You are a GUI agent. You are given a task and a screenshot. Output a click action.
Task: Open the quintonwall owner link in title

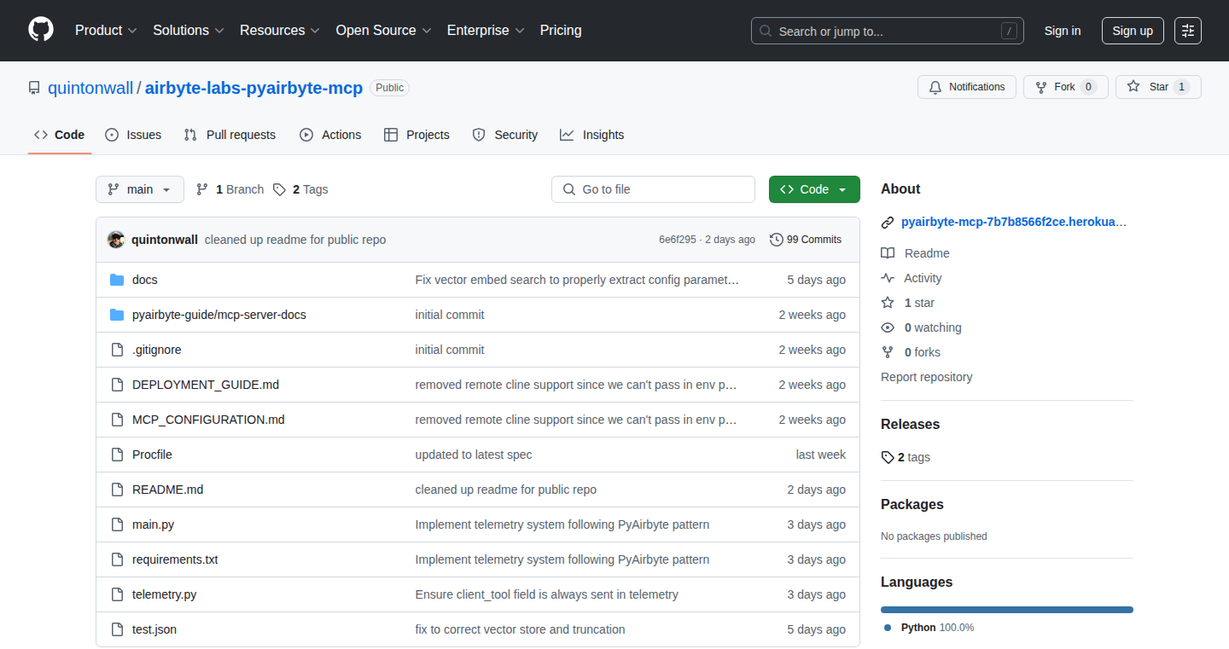90,88
